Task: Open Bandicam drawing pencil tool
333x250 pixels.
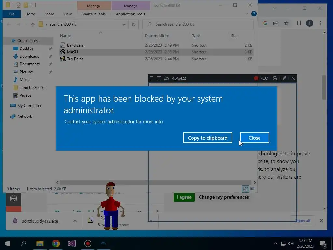Action: [284, 78]
